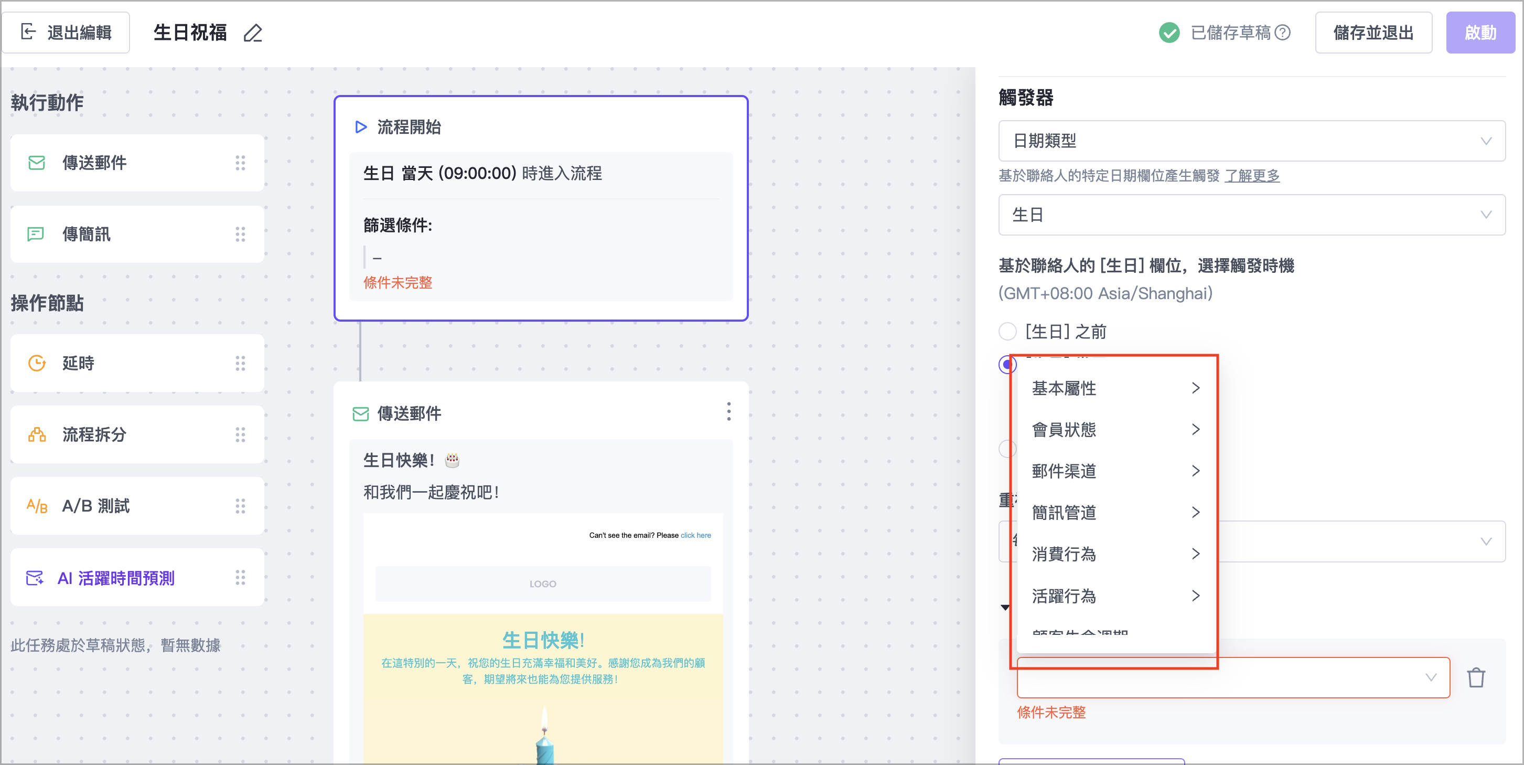Click the 流程開始 node card
Screen dimensions: 1524x765
tap(540, 127)
